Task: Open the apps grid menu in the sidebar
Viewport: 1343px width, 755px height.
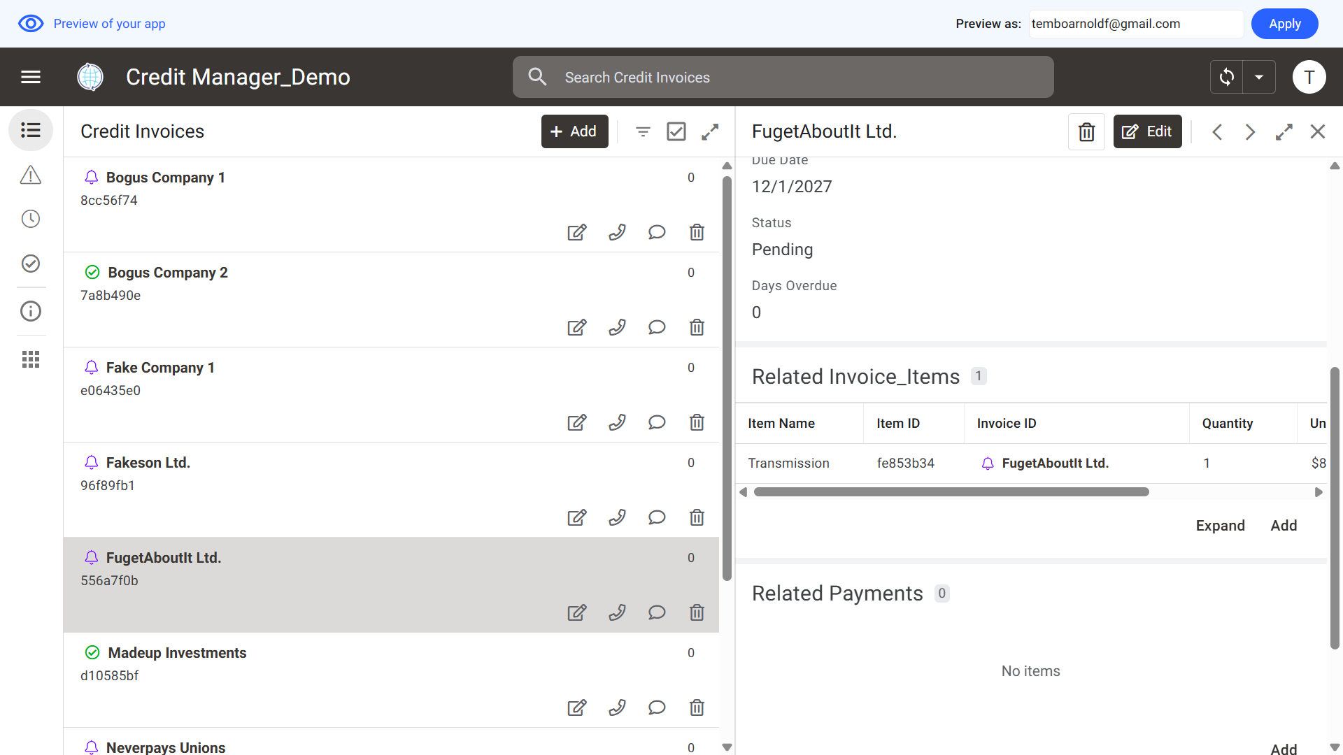Action: click(31, 359)
